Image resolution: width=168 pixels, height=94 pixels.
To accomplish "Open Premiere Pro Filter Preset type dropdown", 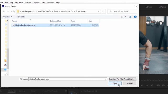I will pos(123,79).
